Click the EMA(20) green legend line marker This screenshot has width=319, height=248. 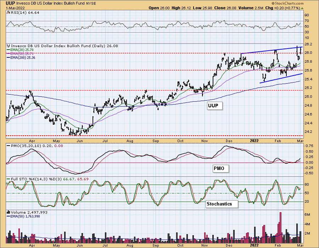(x=9, y=50)
